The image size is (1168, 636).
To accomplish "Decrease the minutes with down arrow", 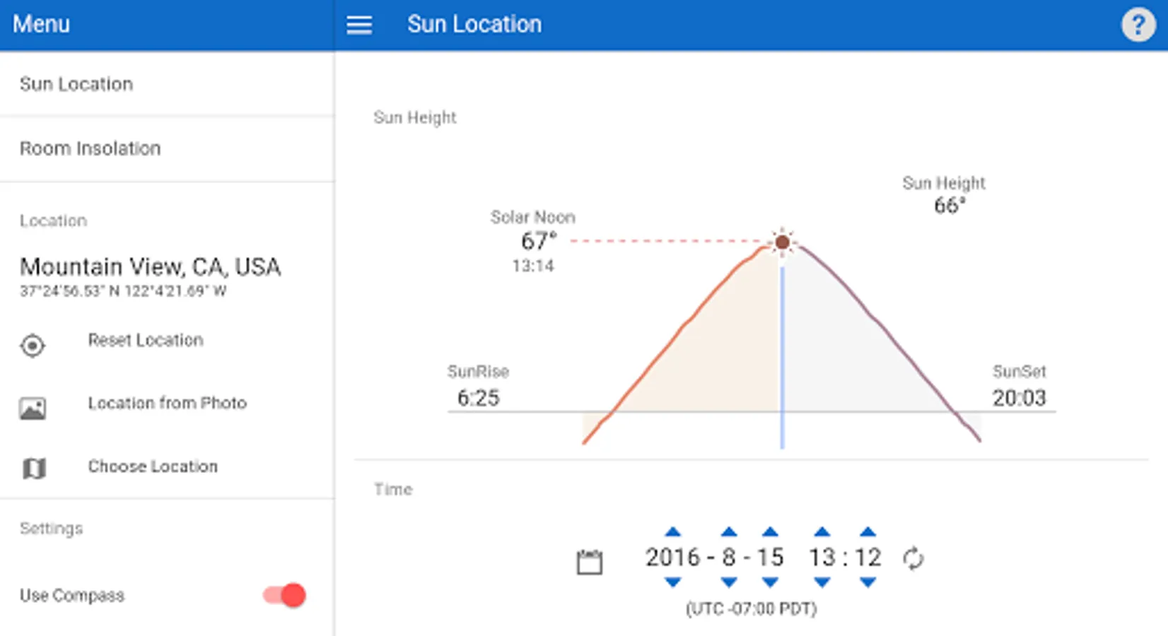I will (x=868, y=583).
